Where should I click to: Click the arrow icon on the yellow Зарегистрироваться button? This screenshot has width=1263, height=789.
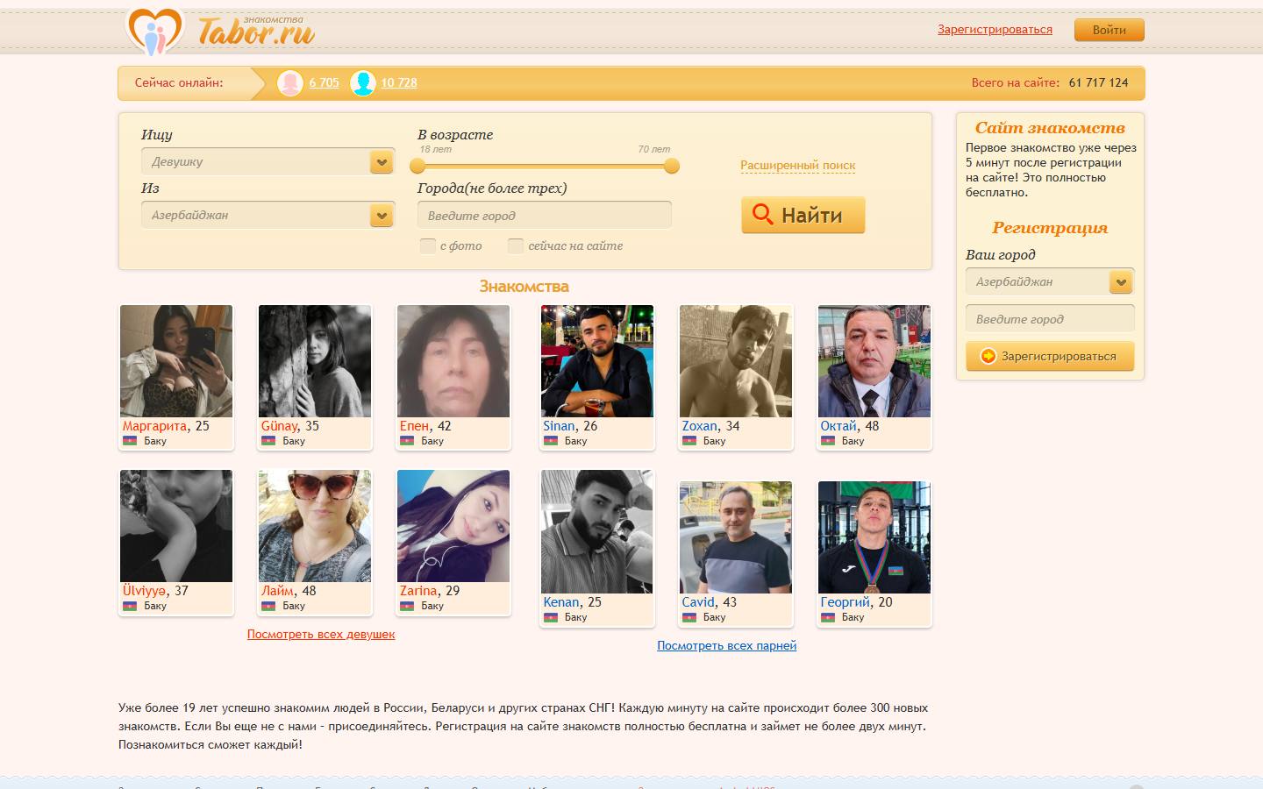(x=988, y=356)
